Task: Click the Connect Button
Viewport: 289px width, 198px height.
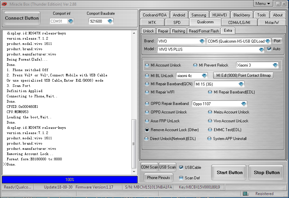Action: (22, 18)
